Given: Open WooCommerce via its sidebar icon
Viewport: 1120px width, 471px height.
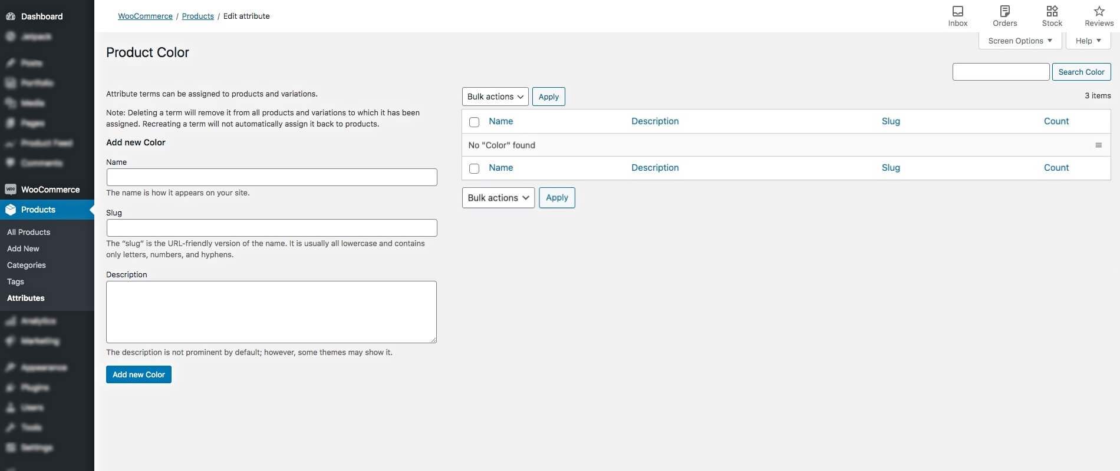Looking at the screenshot, I should (x=11, y=190).
